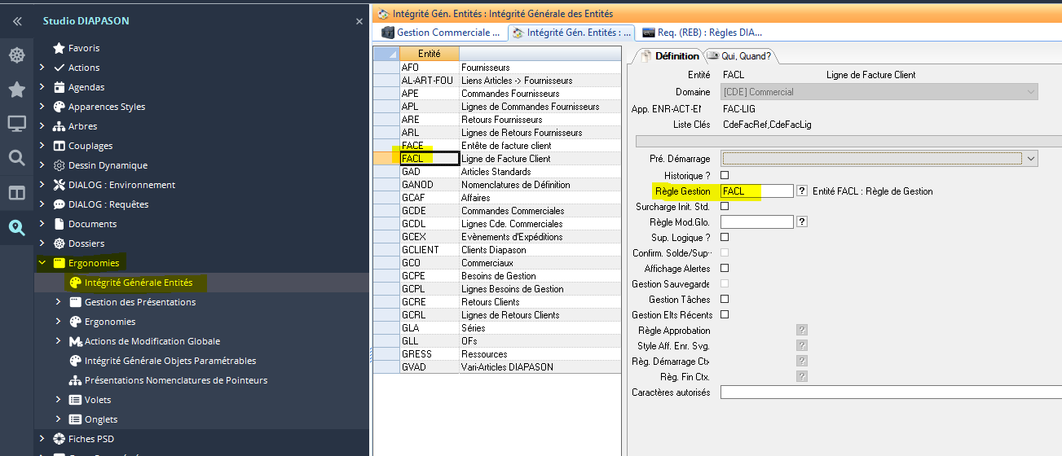Switch to the Gestion Commerciale tab
Image resolution: width=1062 pixels, height=456 pixels.
point(441,33)
